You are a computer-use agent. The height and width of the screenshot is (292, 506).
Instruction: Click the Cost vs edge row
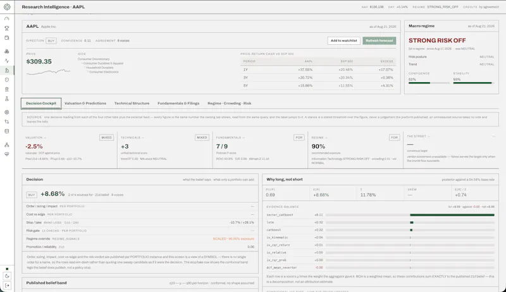(x=140, y=214)
